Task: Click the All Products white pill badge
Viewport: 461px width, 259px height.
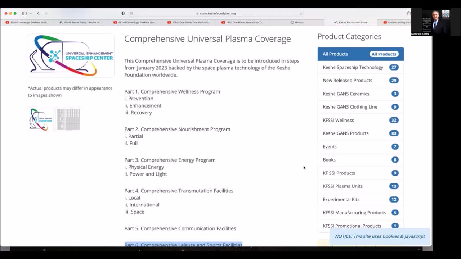Action: (x=384, y=54)
